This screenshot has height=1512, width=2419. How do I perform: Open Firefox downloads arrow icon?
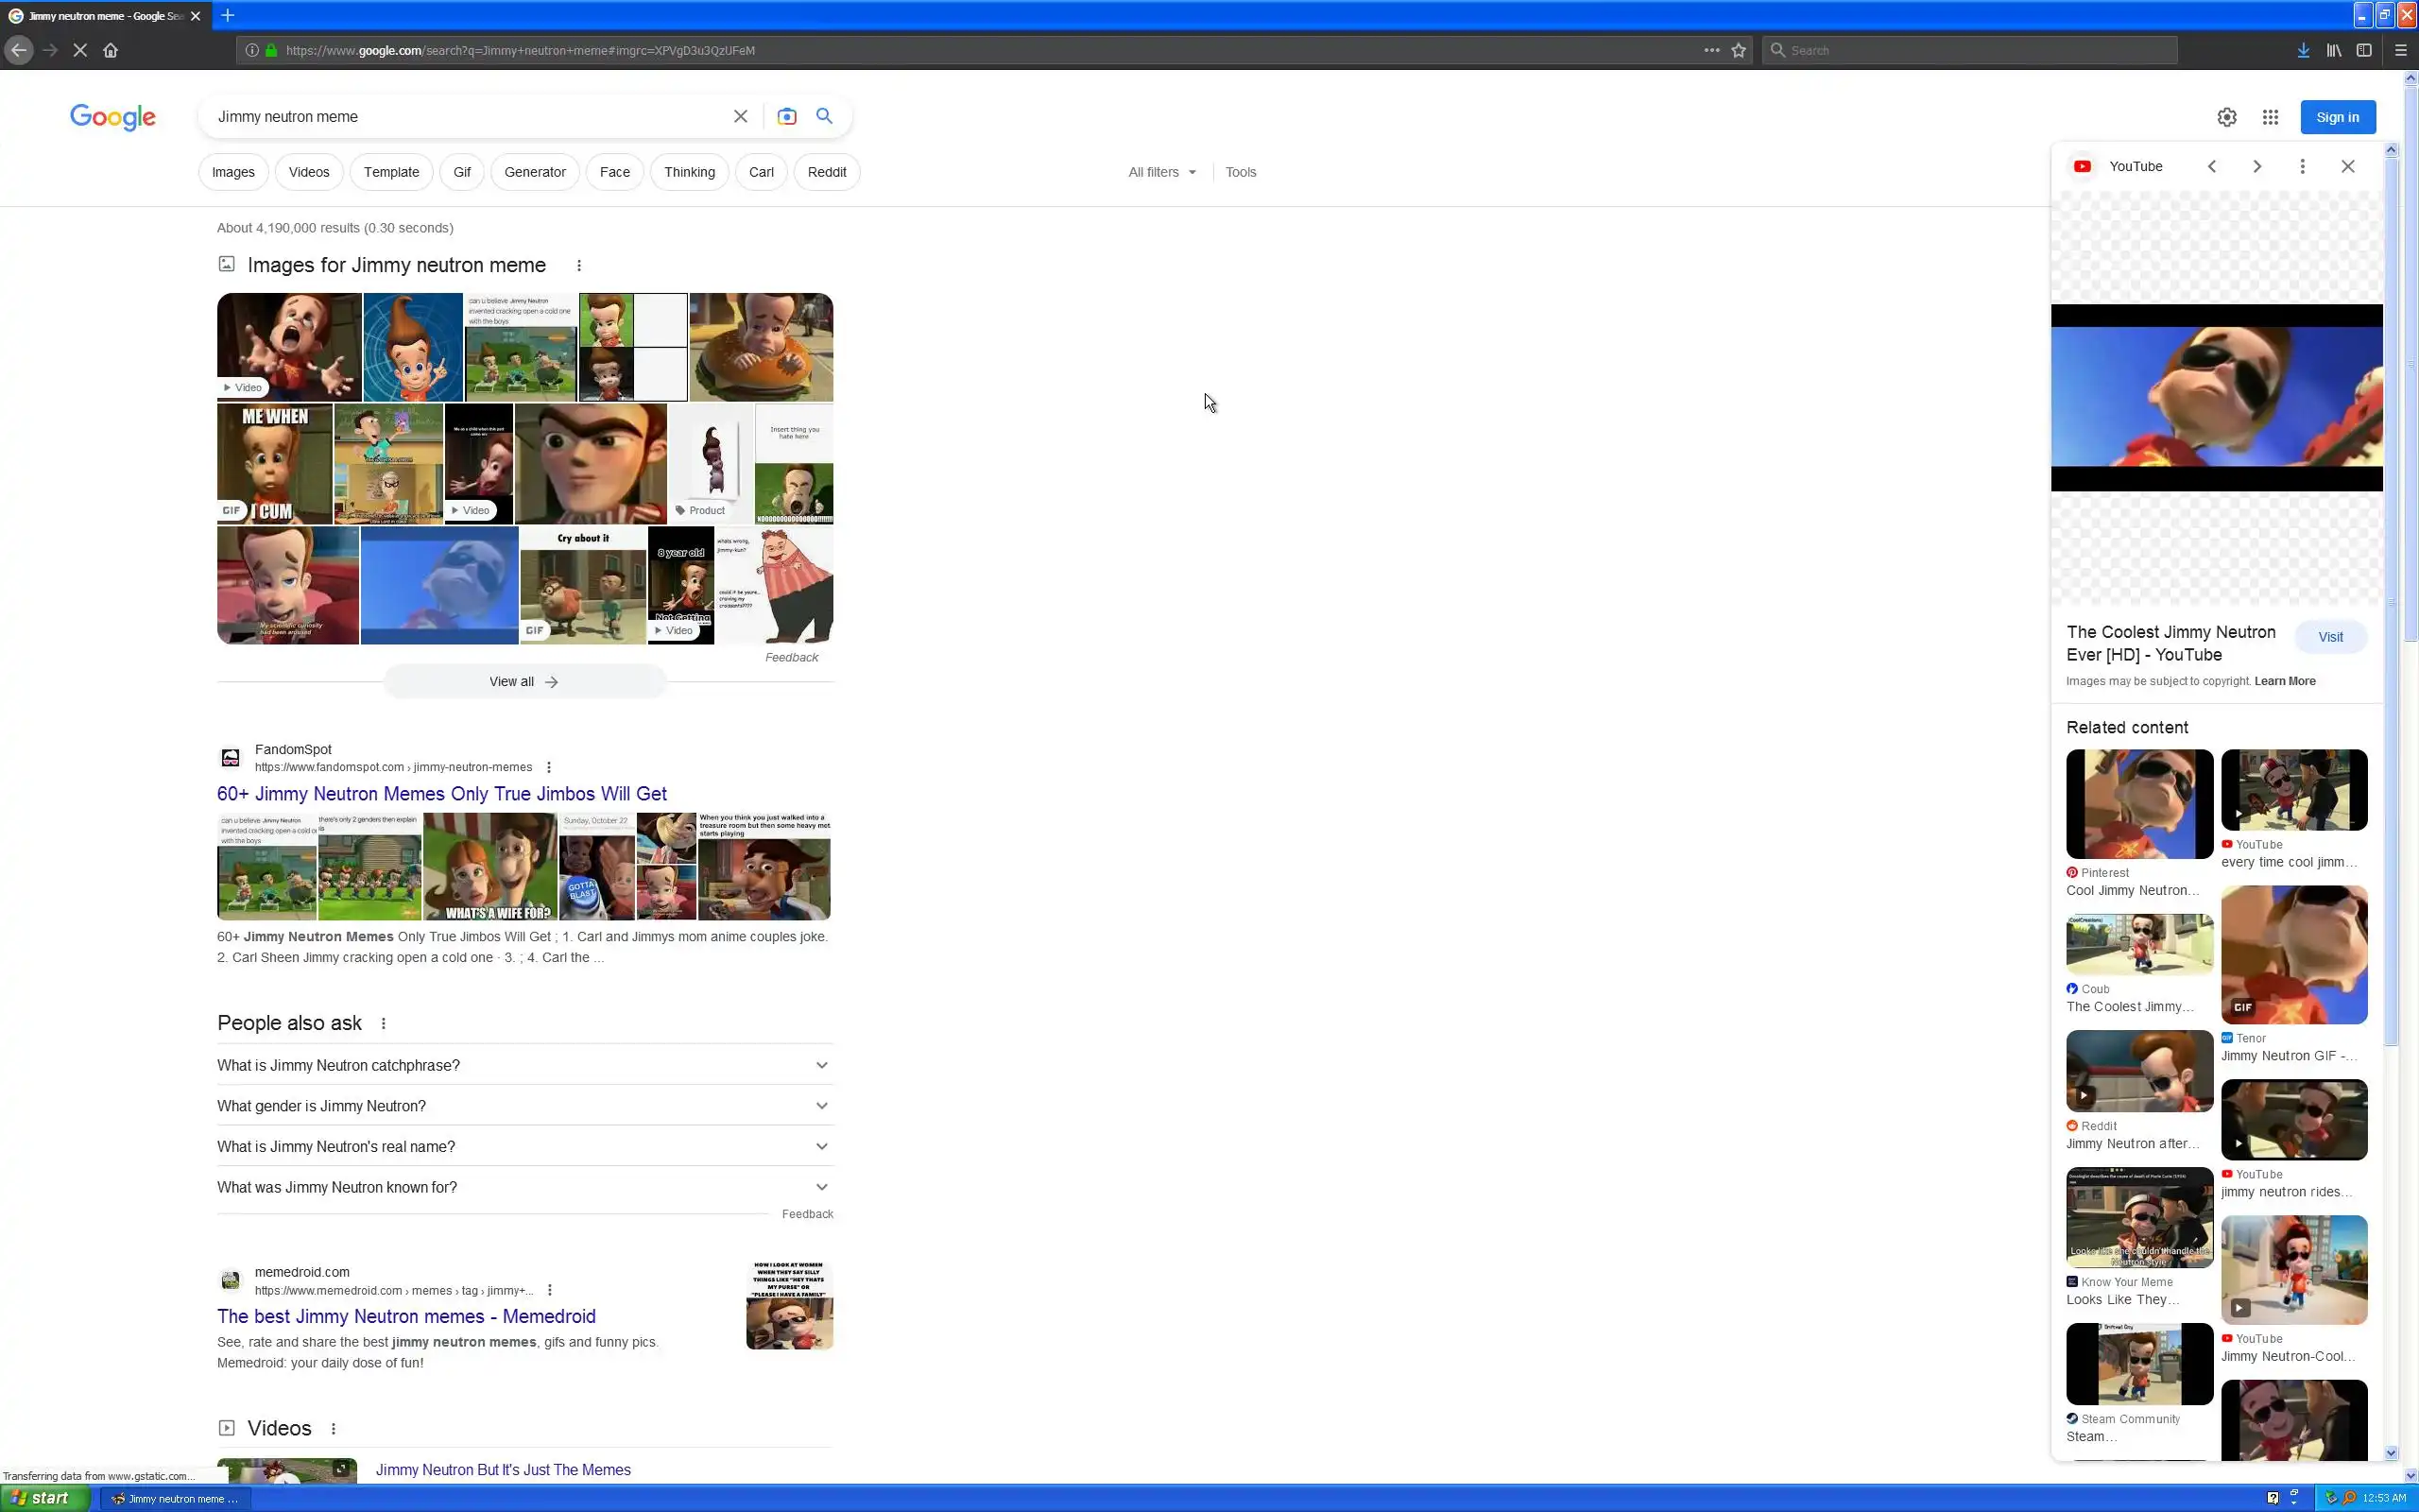[x=2303, y=50]
